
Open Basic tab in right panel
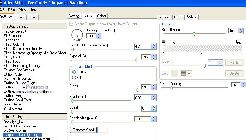178,17
